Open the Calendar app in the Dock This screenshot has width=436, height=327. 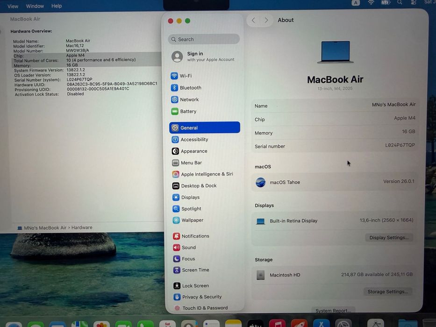(x=167, y=324)
